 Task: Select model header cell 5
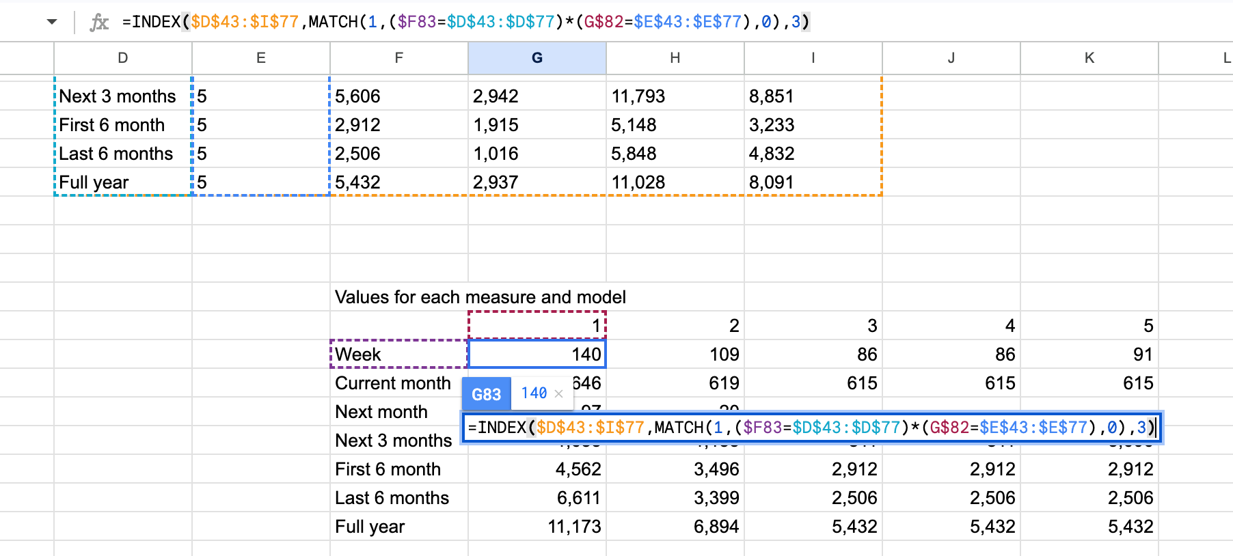pyautogui.click(x=1089, y=326)
